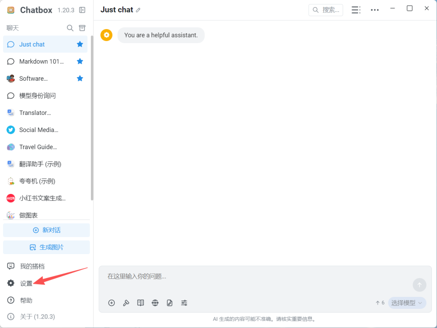Open the 模型身份询问 conversation
Image resolution: width=437 pixels, height=328 pixels.
point(45,96)
